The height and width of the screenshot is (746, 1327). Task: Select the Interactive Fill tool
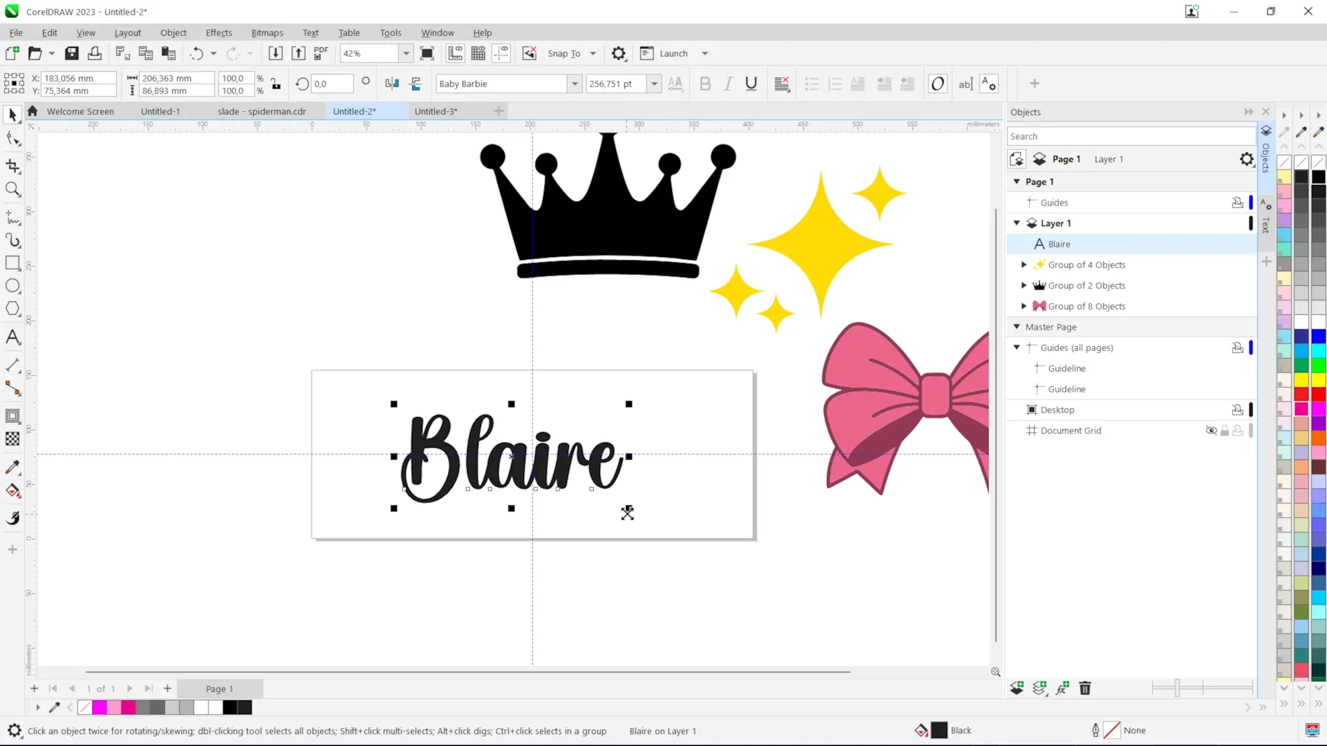pyautogui.click(x=12, y=491)
